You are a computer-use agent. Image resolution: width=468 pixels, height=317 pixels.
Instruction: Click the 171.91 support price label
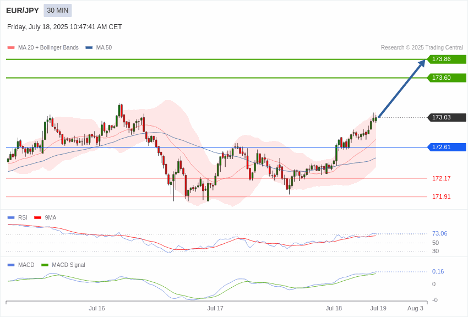coord(442,196)
